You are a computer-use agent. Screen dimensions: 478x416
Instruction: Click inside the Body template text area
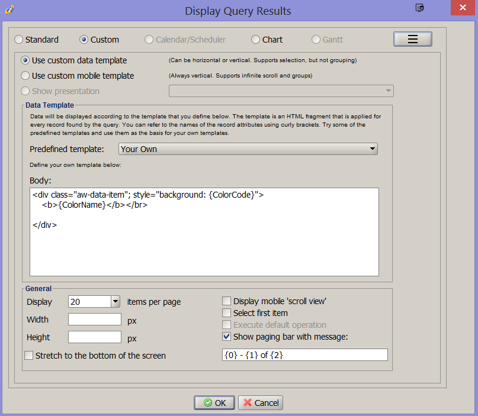pyautogui.click(x=204, y=232)
